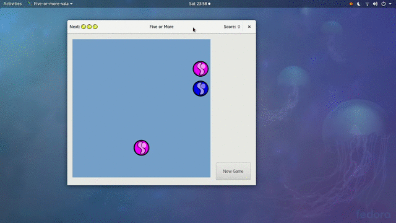
Task: Select the blue ball on the board
Action: click(x=200, y=89)
